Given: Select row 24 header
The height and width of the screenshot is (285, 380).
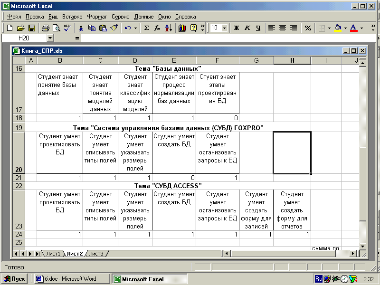Looking at the screenshot, I should (19, 234).
